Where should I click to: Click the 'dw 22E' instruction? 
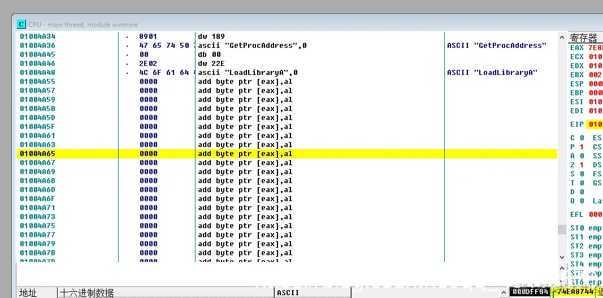click(211, 64)
